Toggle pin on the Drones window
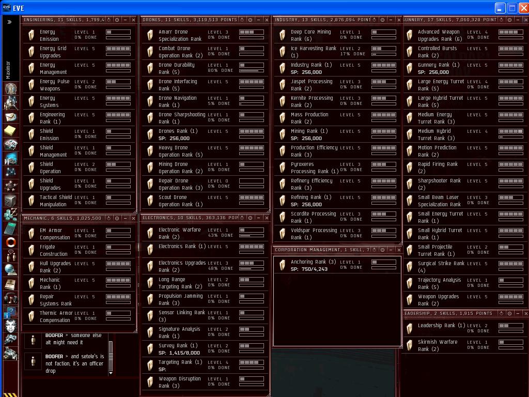 [242, 20]
